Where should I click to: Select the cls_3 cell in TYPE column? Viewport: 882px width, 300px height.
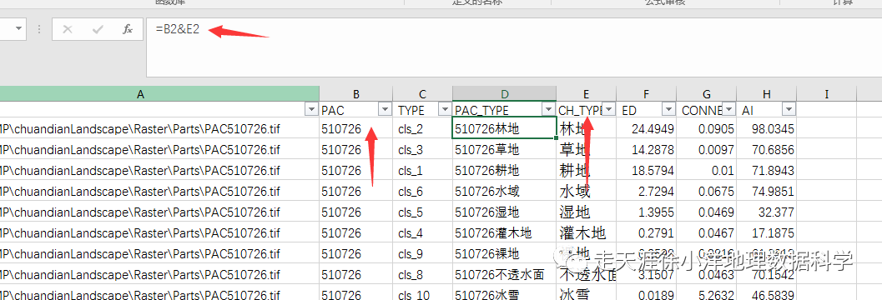point(422,149)
